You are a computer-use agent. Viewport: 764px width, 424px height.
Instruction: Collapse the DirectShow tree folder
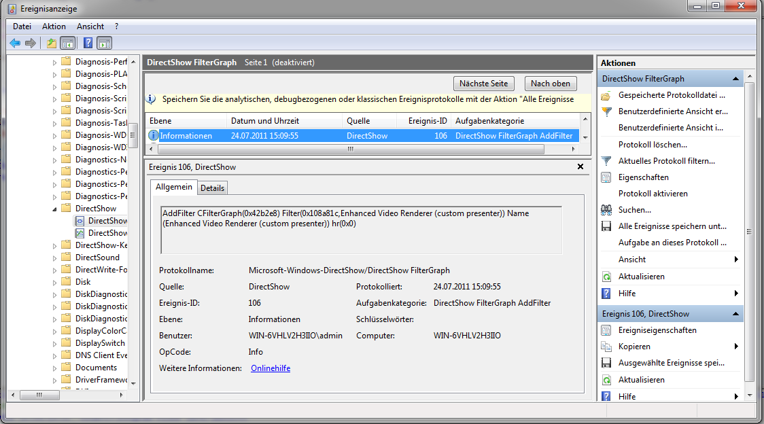55,209
